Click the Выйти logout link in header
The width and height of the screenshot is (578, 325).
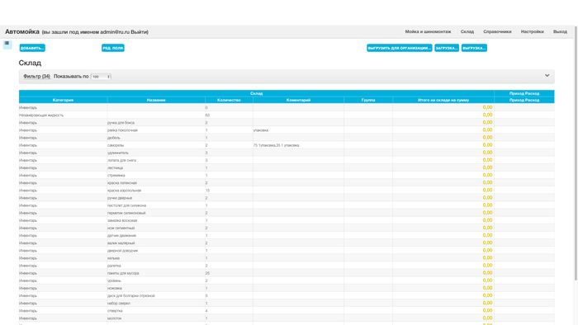pyautogui.click(x=139, y=32)
